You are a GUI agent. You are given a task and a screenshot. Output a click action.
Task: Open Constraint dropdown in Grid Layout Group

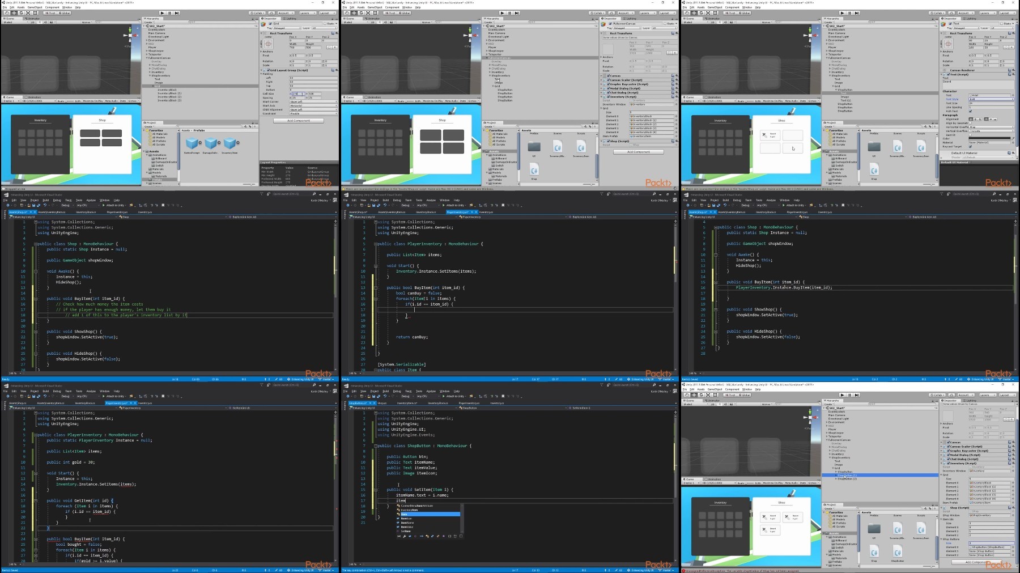(x=313, y=113)
